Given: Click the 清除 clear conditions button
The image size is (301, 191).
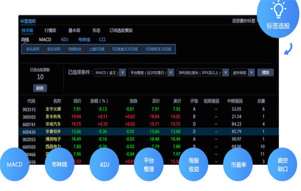Looking at the screenshot, I should pos(265,72).
